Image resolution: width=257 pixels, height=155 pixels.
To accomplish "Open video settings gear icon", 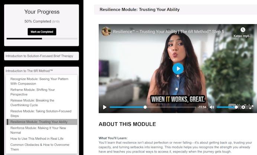I will pos(243,107).
